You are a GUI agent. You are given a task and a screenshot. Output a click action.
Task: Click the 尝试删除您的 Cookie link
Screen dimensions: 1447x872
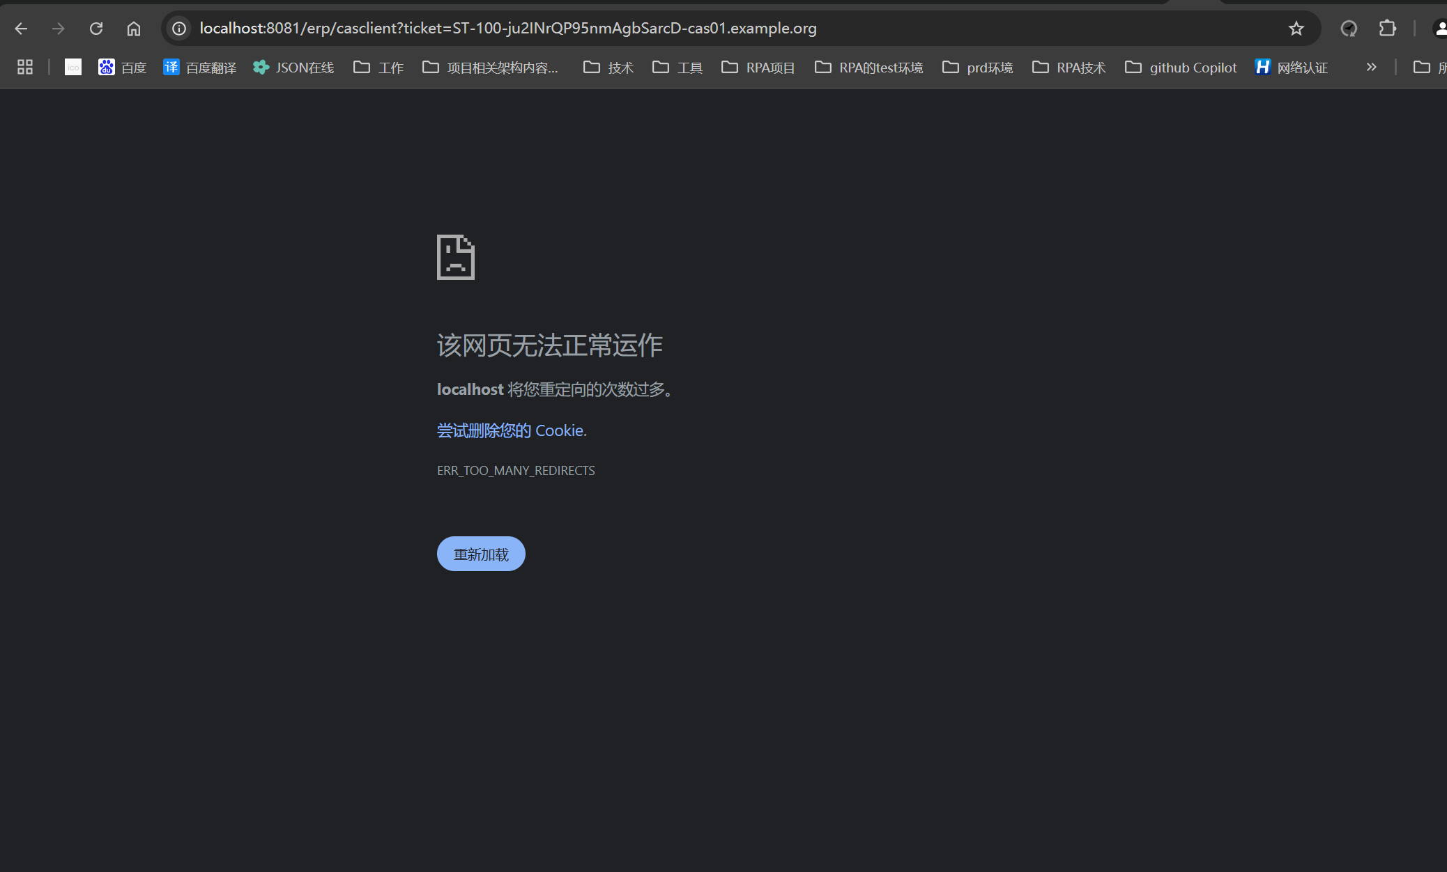point(512,430)
